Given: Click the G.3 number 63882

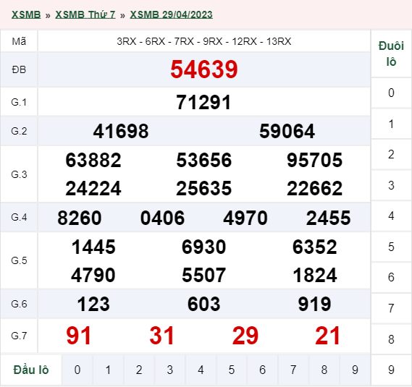Looking at the screenshot, I should 93,160.
